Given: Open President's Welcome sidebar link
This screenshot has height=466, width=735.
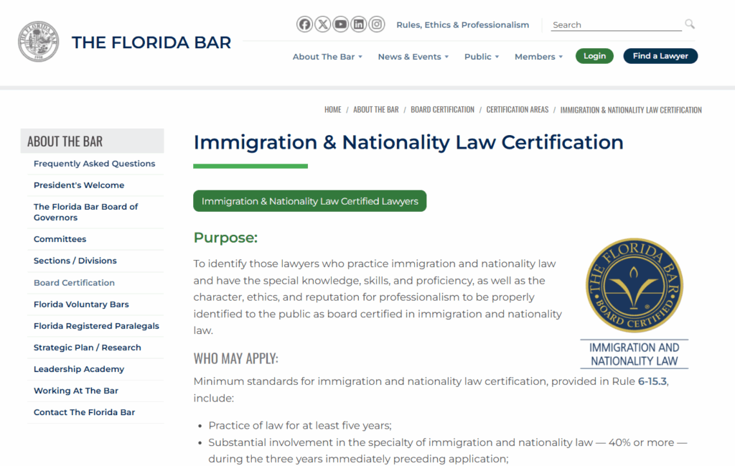Looking at the screenshot, I should (79, 185).
